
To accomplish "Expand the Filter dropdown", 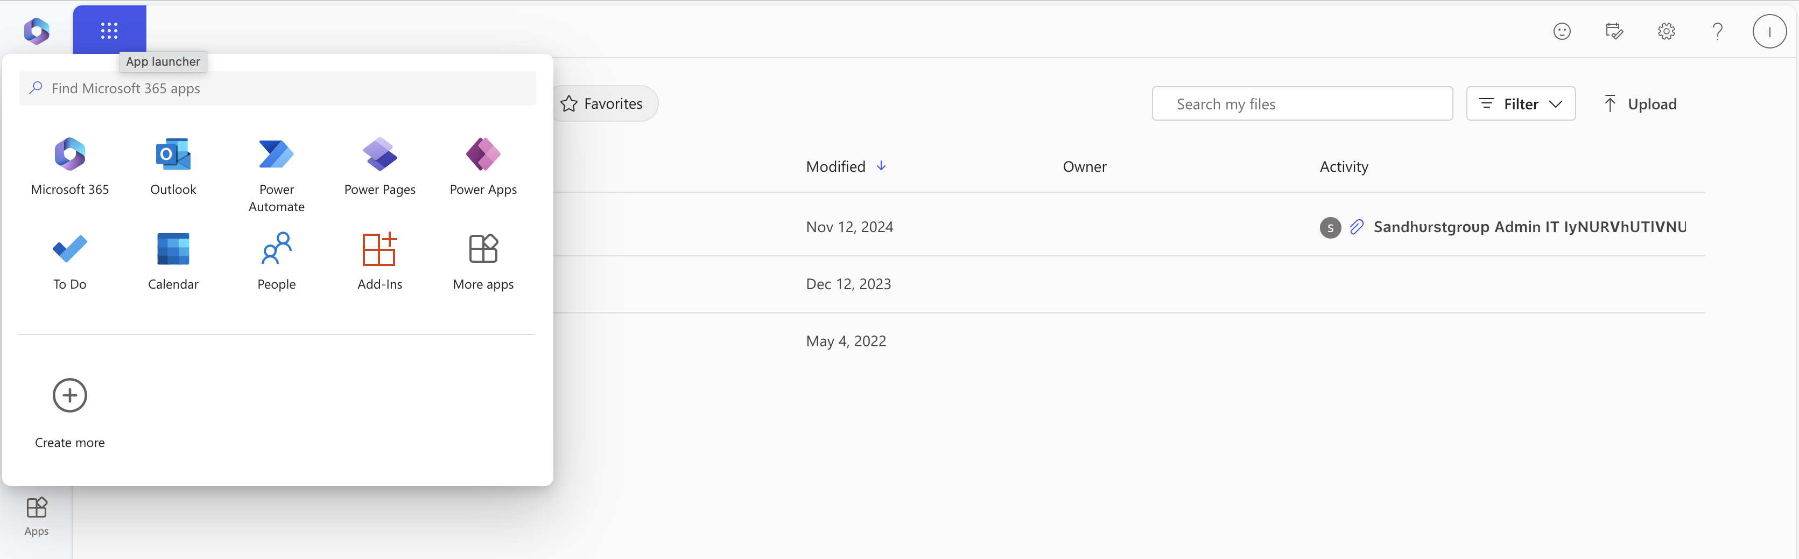I will 1520,104.
